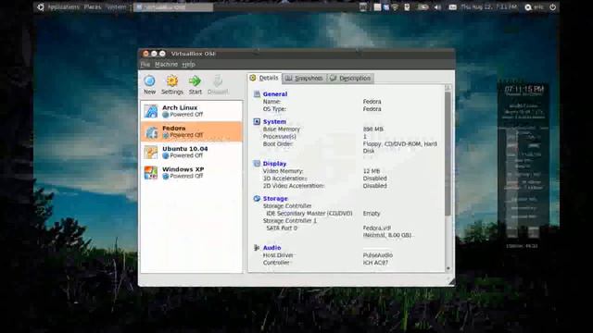The height and width of the screenshot is (333, 593).
Task: Click the details pane vertical scrollbar
Action: coord(448,154)
